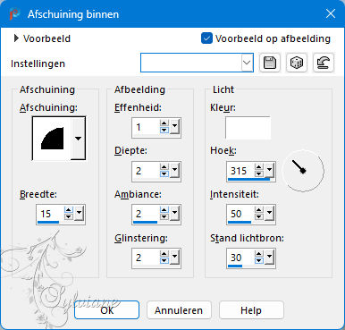Viewport: 345px width, 330px height.
Task: Expand the Voorbeeld preview triangle
Action: [16, 38]
